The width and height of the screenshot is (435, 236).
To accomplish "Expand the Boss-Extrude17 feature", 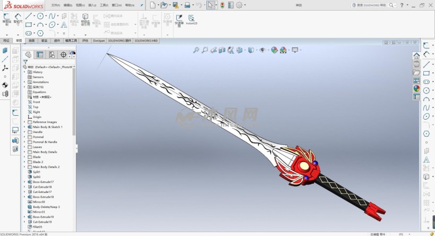I will tap(24, 182).
